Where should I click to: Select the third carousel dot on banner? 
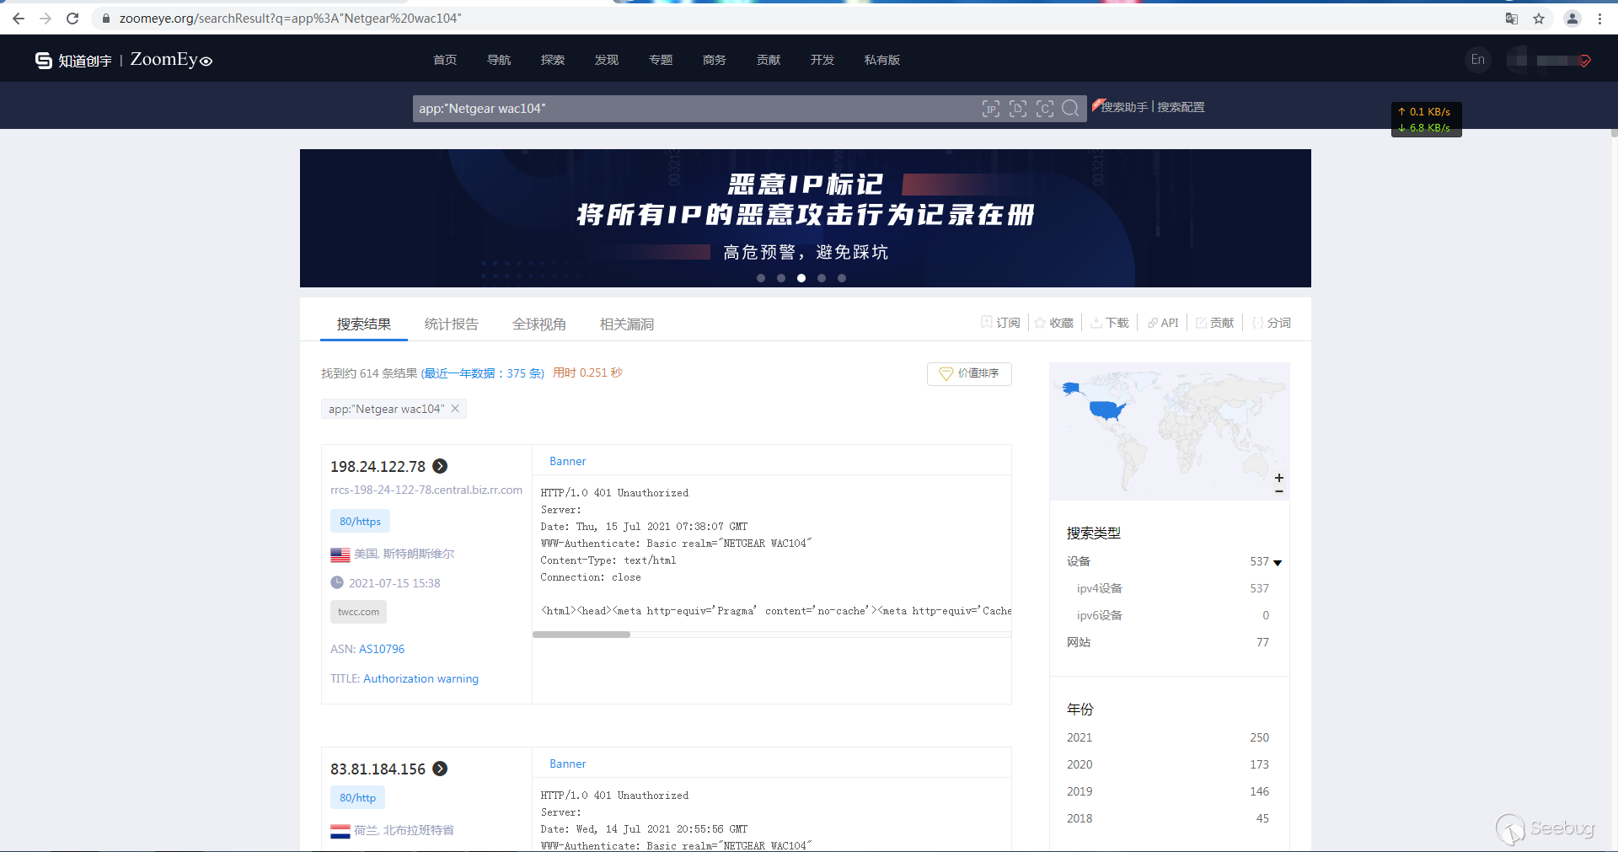coord(801,278)
